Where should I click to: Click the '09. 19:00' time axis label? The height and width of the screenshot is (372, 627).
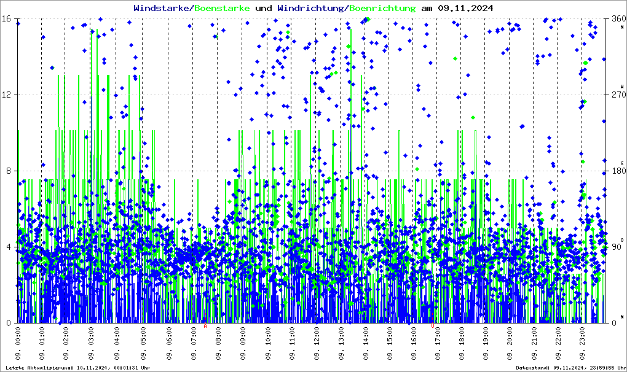coord(486,344)
